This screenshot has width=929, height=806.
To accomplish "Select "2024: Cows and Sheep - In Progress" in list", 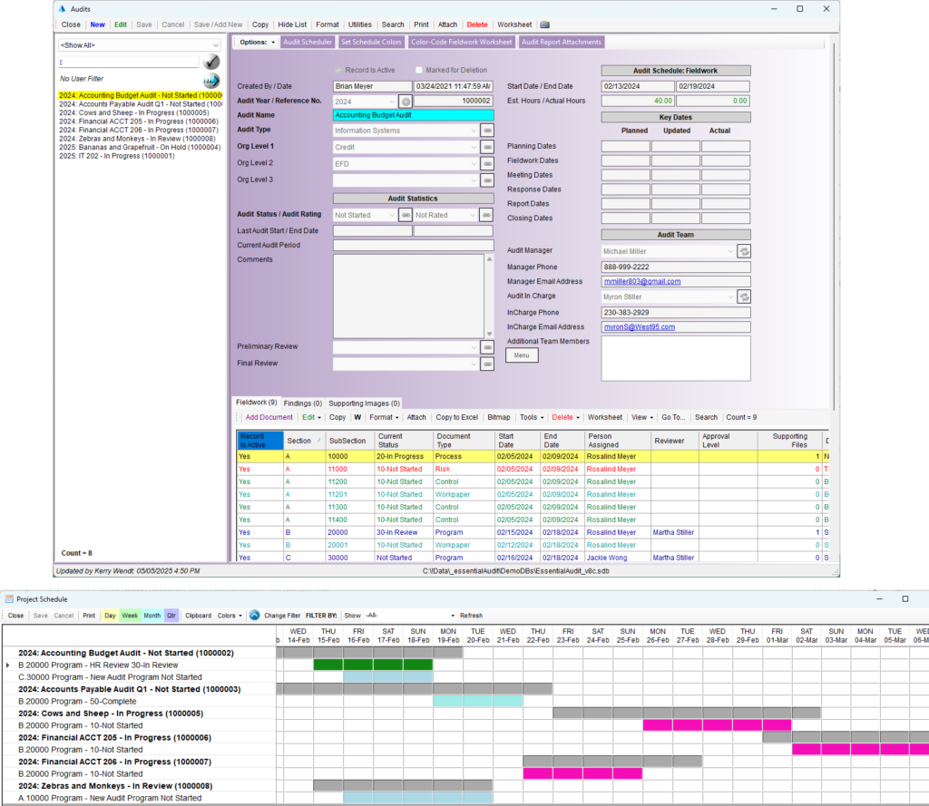I will point(134,112).
